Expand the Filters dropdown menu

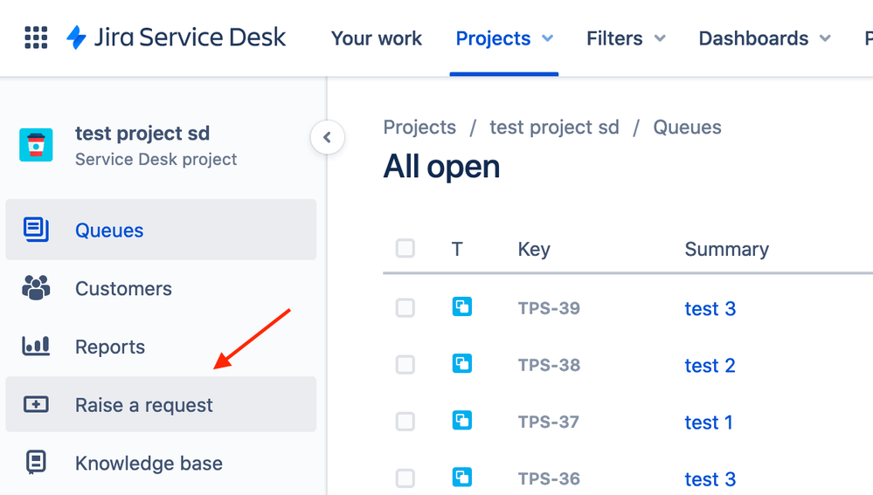coord(626,38)
